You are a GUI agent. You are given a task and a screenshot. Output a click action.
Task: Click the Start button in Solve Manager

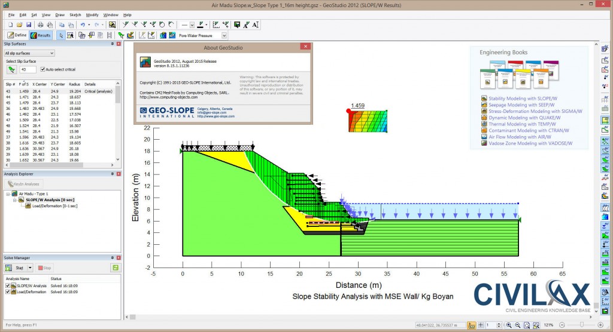(x=16, y=268)
